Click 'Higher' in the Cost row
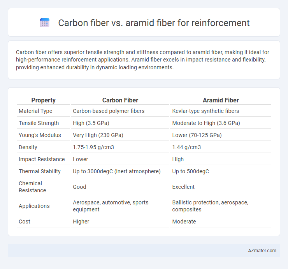 click(x=81, y=222)
